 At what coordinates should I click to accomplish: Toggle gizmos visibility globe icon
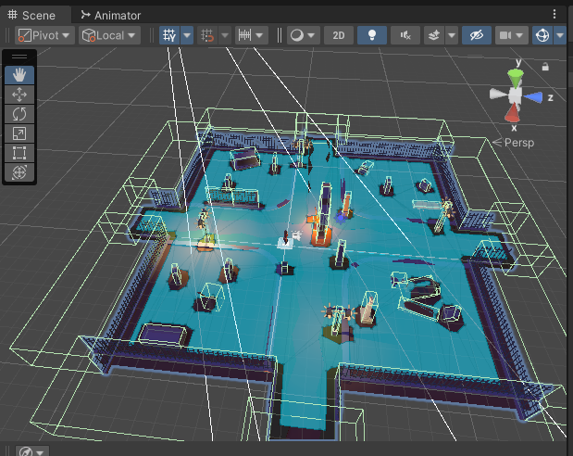(x=542, y=35)
